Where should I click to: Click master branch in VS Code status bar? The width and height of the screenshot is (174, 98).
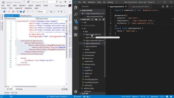(78, 96)
